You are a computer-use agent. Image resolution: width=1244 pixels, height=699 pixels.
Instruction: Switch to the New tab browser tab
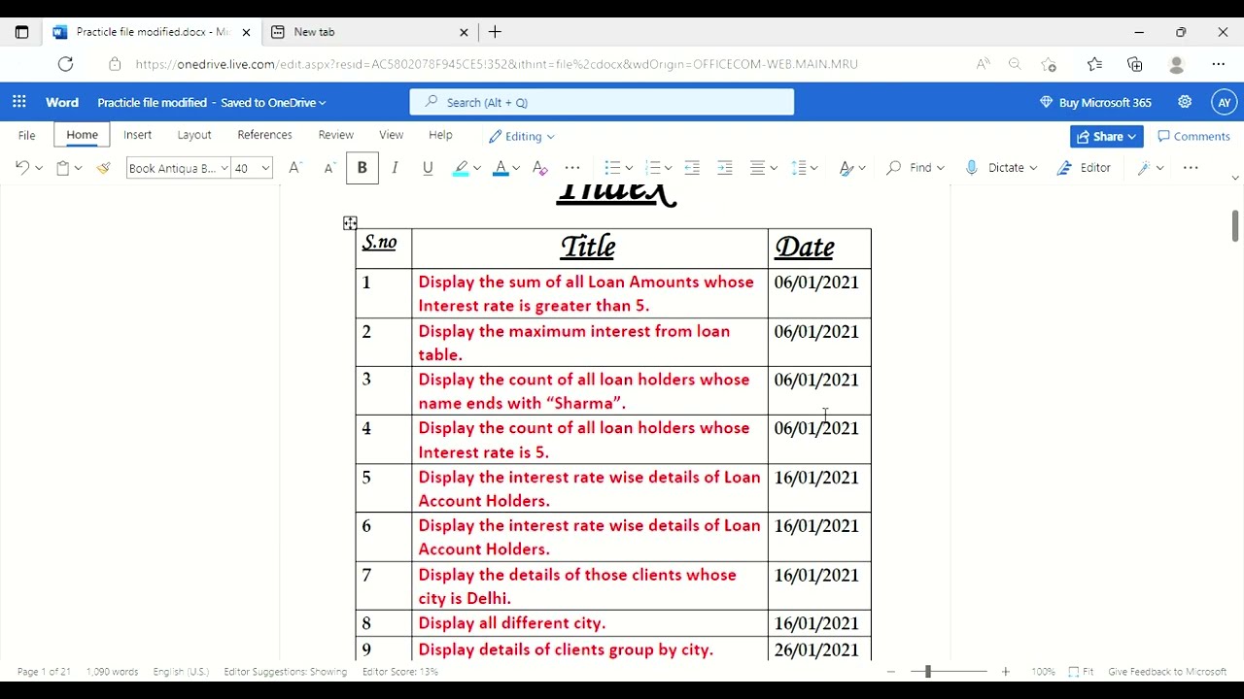[369, 32]
